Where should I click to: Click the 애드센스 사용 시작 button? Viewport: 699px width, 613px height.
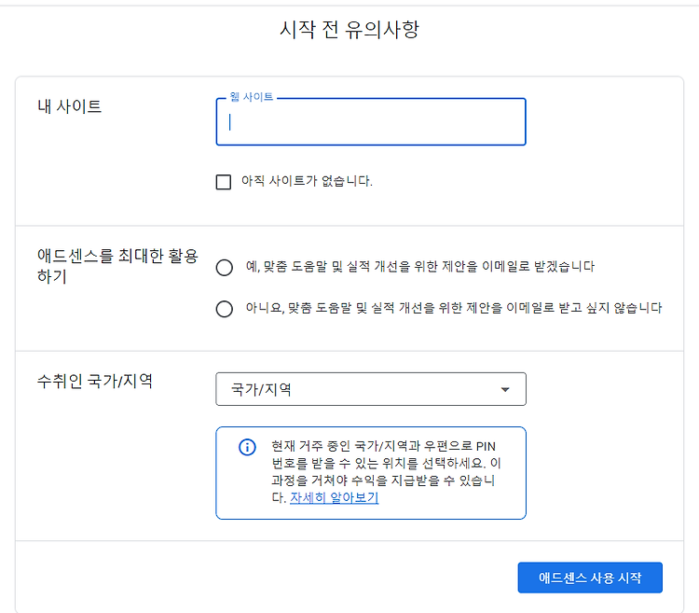pyautogui.click(x=590, y=578)
